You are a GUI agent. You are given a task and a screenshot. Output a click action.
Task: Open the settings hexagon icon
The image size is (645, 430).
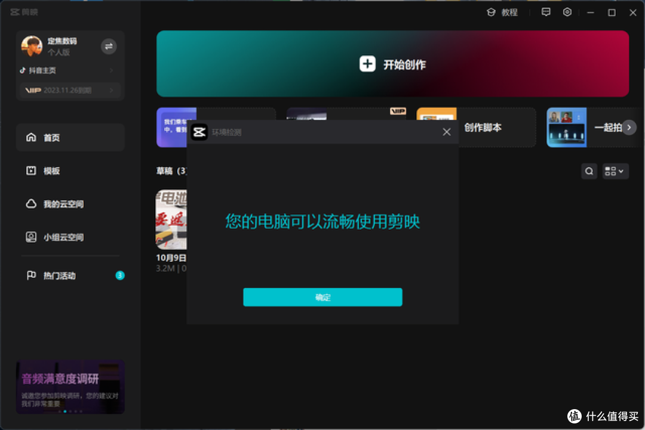point(567,13)
